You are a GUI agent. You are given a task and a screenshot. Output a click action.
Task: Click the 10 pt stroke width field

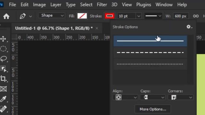(x=127, y=16)
